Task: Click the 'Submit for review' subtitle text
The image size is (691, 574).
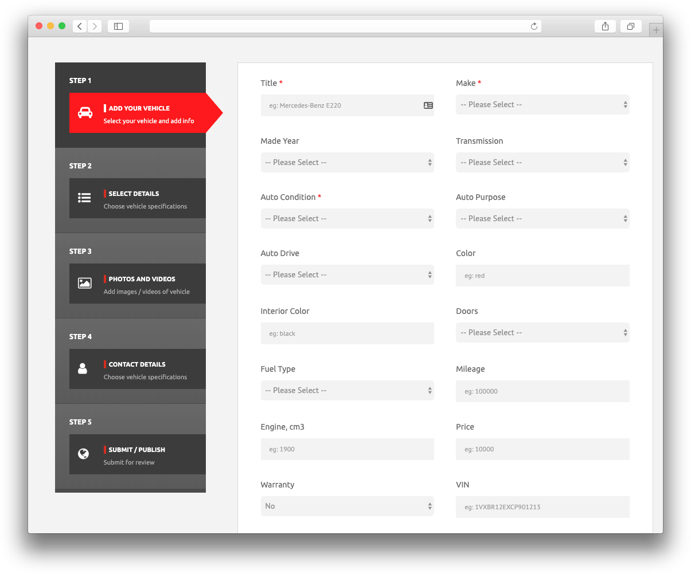Action: [129, 462]
